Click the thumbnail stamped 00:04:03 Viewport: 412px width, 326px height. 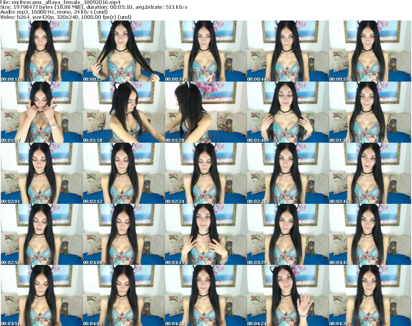tap(124, 295)
